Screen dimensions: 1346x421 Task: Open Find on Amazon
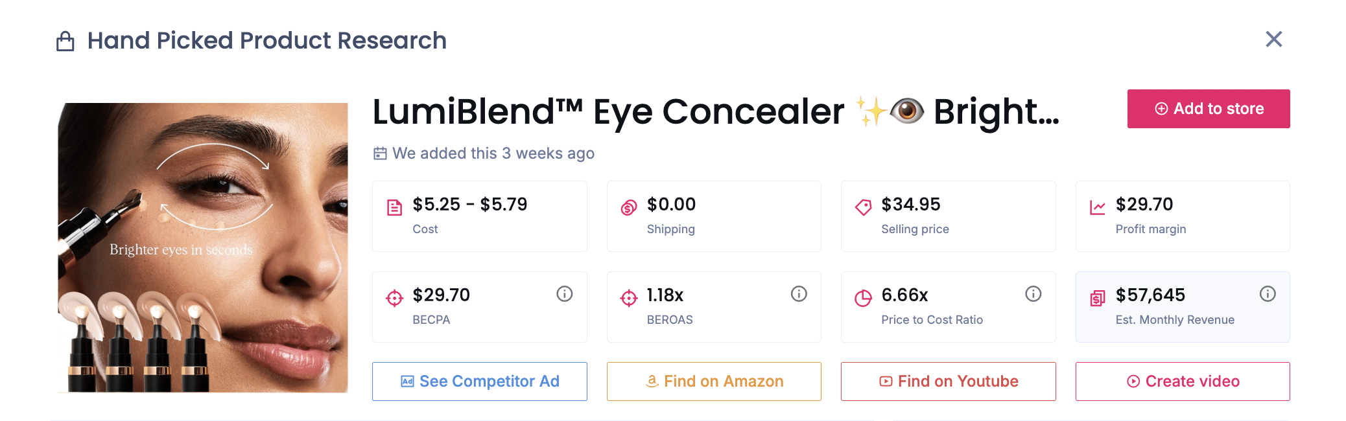click(x=714, y=381)
